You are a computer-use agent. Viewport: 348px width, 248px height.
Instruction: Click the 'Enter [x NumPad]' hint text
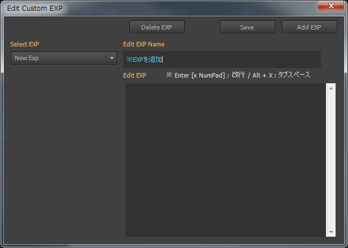(200, 75)
